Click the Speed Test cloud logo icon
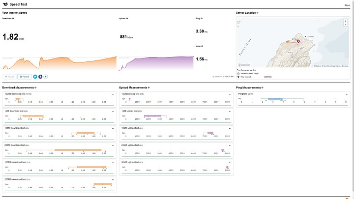Screen dimensions: 354x199 [5, 4]
